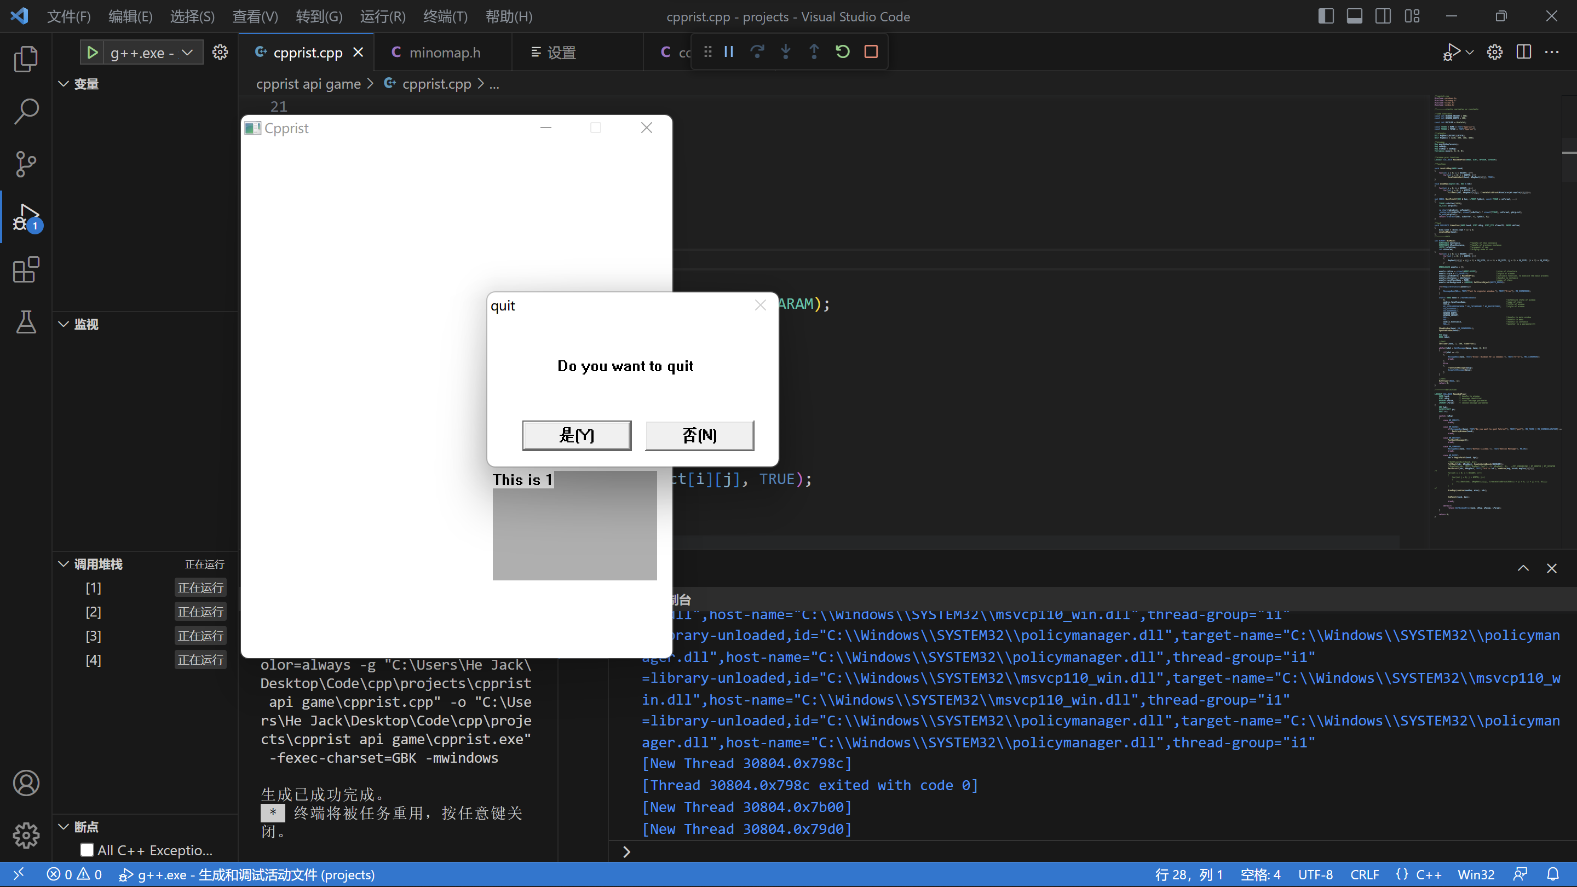Select call stack thread [3]
Image resolution: width=1577 pixels, height=887 pixels.
point(145,635)
